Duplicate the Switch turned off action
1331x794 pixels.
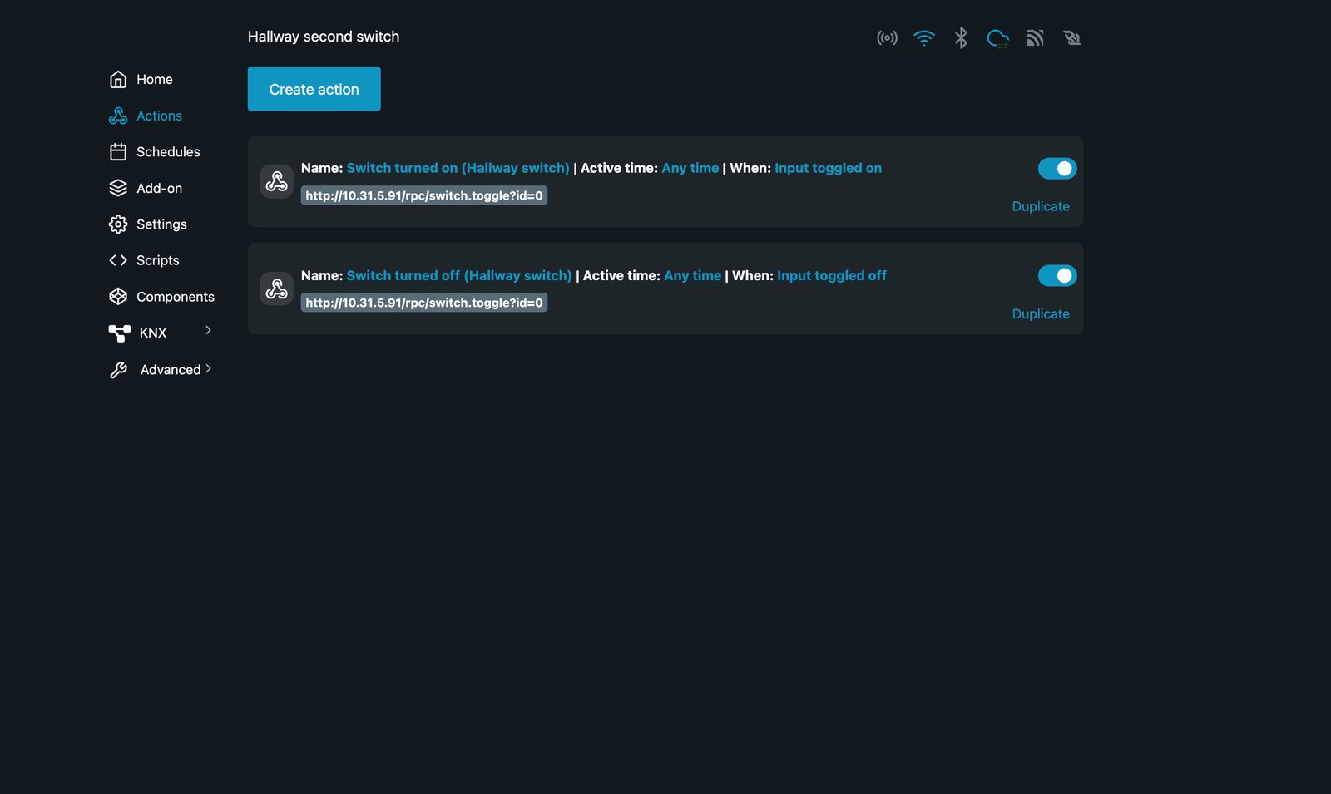[x=1041, y=313]
